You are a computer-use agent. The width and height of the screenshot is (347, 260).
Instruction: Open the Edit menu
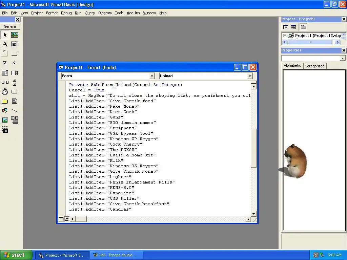14,13
